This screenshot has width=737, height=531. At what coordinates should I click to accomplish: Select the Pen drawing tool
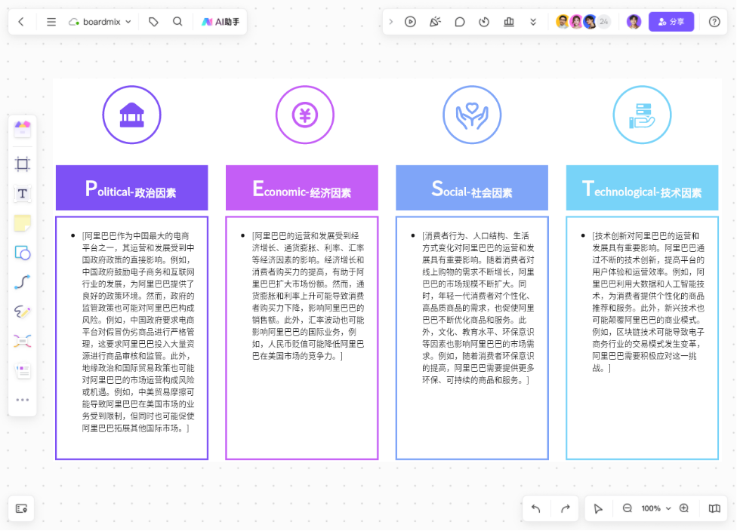[23, 312]
